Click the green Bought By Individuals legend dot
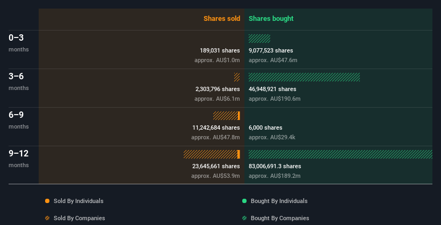Image resolution: width=441 pixels, height=225 pixels. click(x=244, y=201)
